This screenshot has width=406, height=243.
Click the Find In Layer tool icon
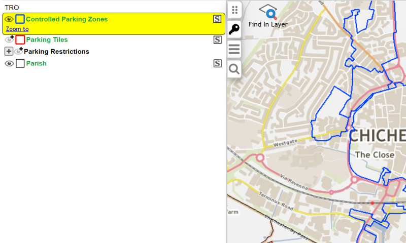pyautogui.click(x=268, y=12)
